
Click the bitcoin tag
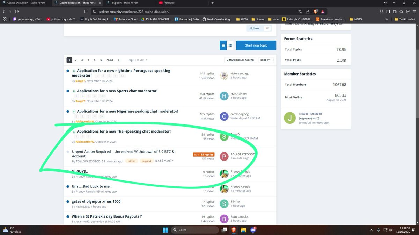(132, 161)
